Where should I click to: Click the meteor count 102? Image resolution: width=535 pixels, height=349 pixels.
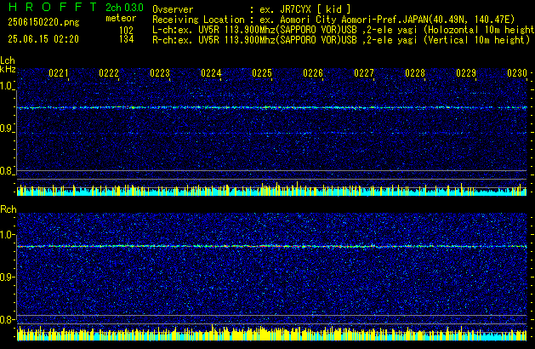click(126, 31)
